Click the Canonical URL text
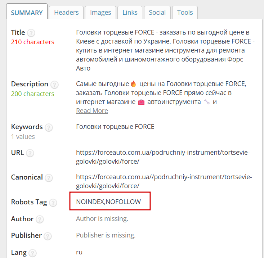 point(164,181)
